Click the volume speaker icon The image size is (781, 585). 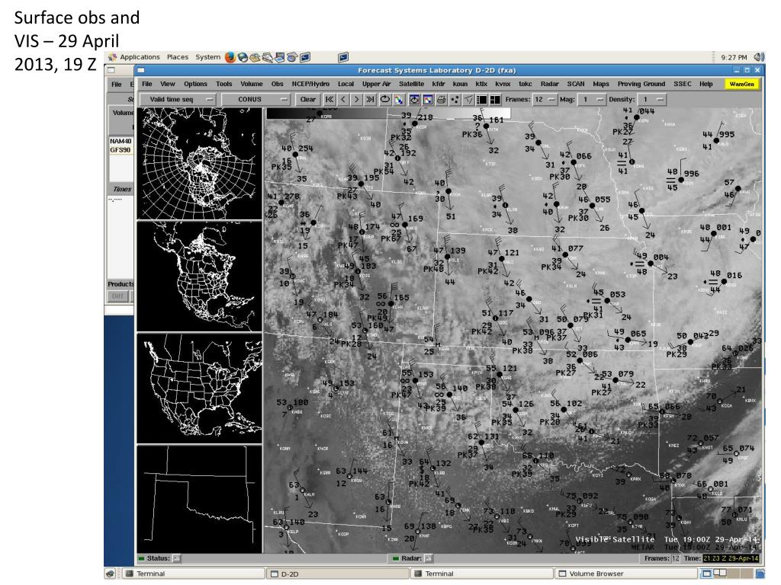tap(759, 57)
